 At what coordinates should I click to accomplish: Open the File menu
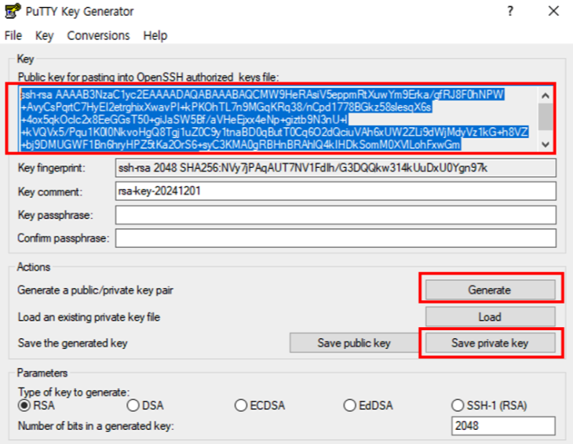(x=13, y=35)
